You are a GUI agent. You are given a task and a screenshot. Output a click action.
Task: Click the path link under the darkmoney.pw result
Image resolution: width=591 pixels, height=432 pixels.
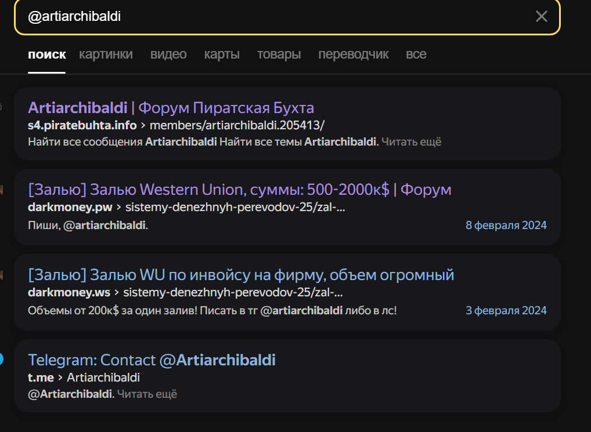point(235,208)
